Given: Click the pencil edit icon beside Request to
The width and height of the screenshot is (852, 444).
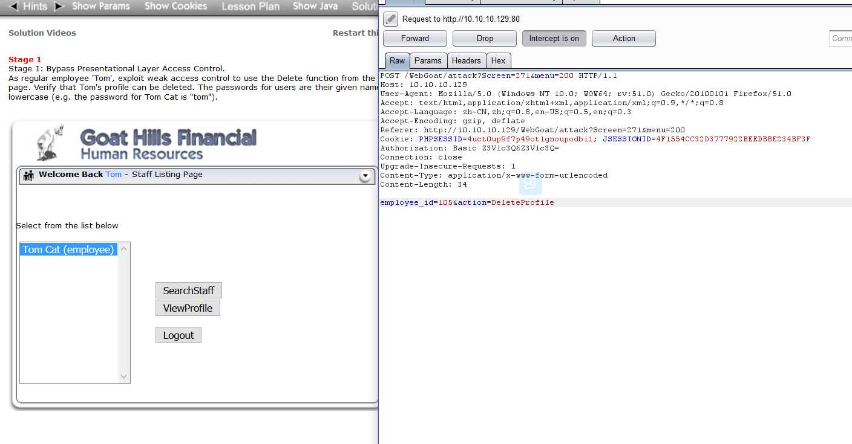Looking at the screenshot, I should (x=391, y=19).
